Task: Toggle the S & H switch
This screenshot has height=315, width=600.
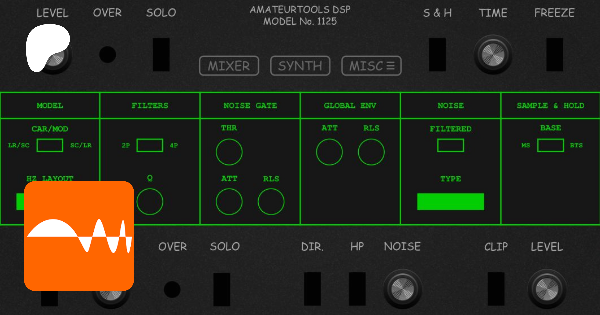Action: click(437, 54)
